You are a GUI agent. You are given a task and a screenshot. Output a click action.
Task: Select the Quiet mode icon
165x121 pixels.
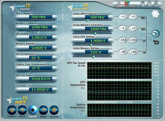[x=22, y=110]
